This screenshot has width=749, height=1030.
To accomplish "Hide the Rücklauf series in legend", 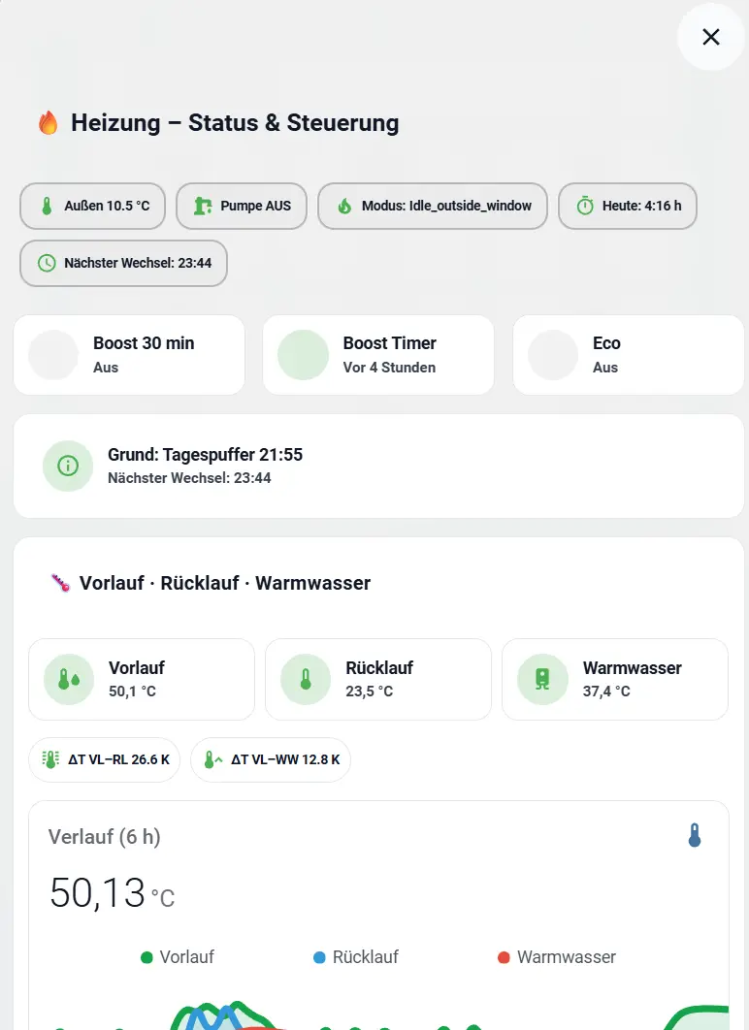I will [355, 957].
